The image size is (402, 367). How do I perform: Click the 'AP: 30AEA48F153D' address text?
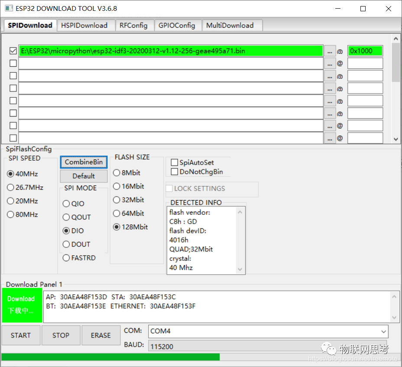[x=76, y=297]
